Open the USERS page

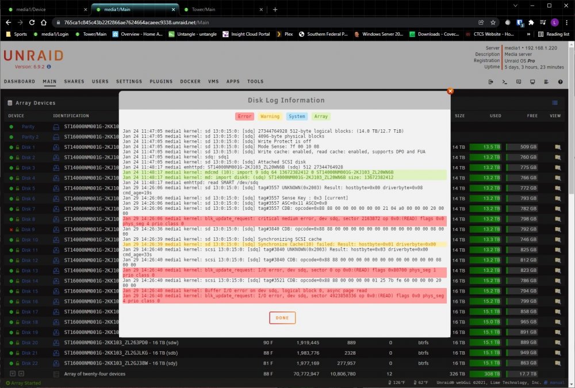(100, 82)
